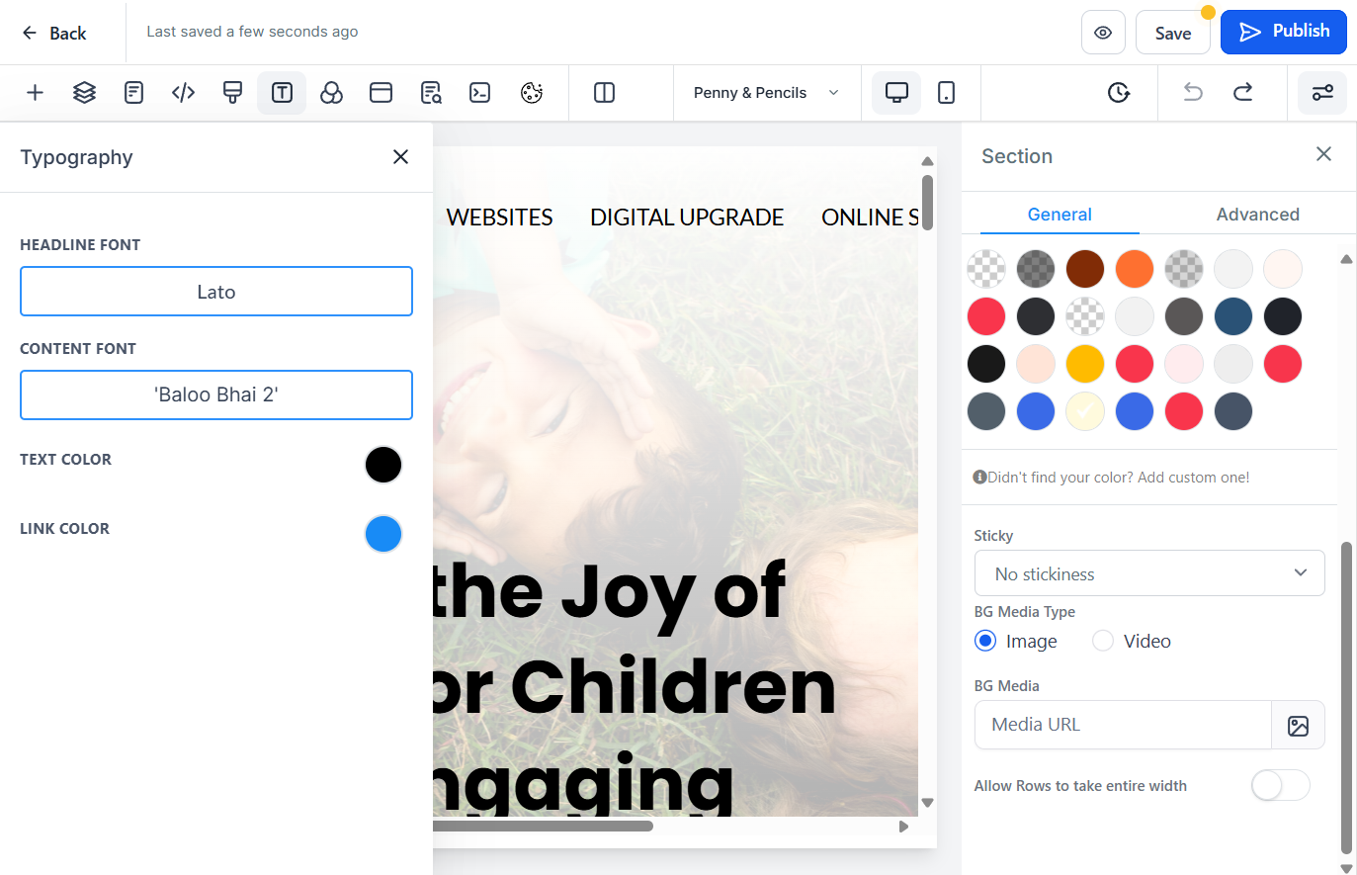Pick the checked cream color swatch
The image size is (1357, 875).
coord(1085,411)
